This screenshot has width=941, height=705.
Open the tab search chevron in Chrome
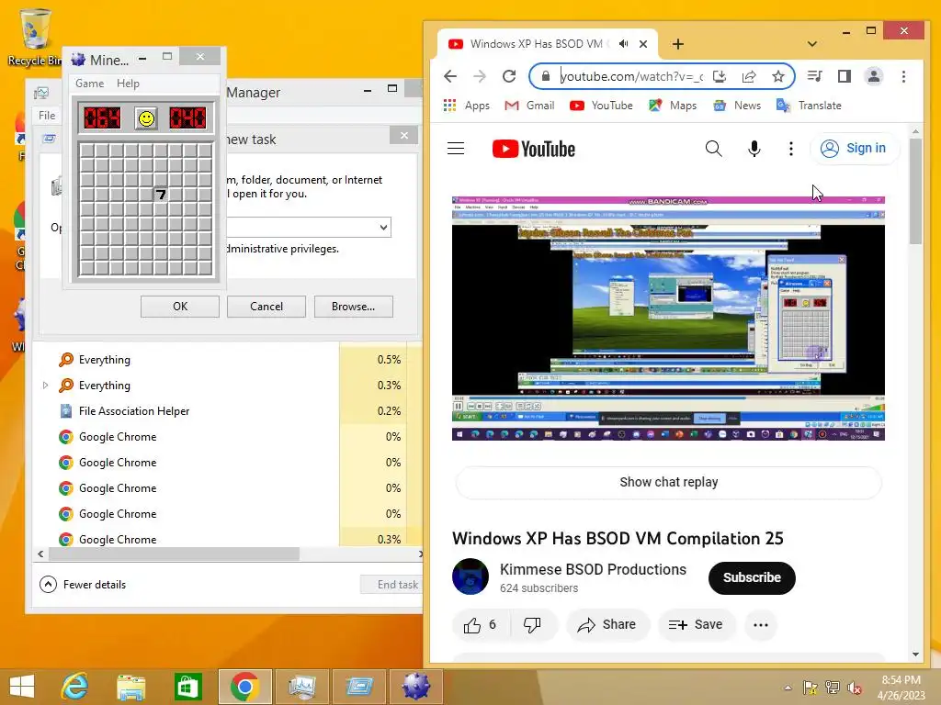[x=812, y=44]
